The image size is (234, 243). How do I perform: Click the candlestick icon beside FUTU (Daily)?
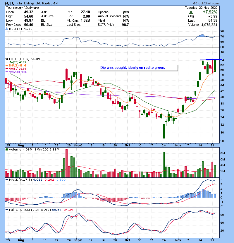(7, 59)
